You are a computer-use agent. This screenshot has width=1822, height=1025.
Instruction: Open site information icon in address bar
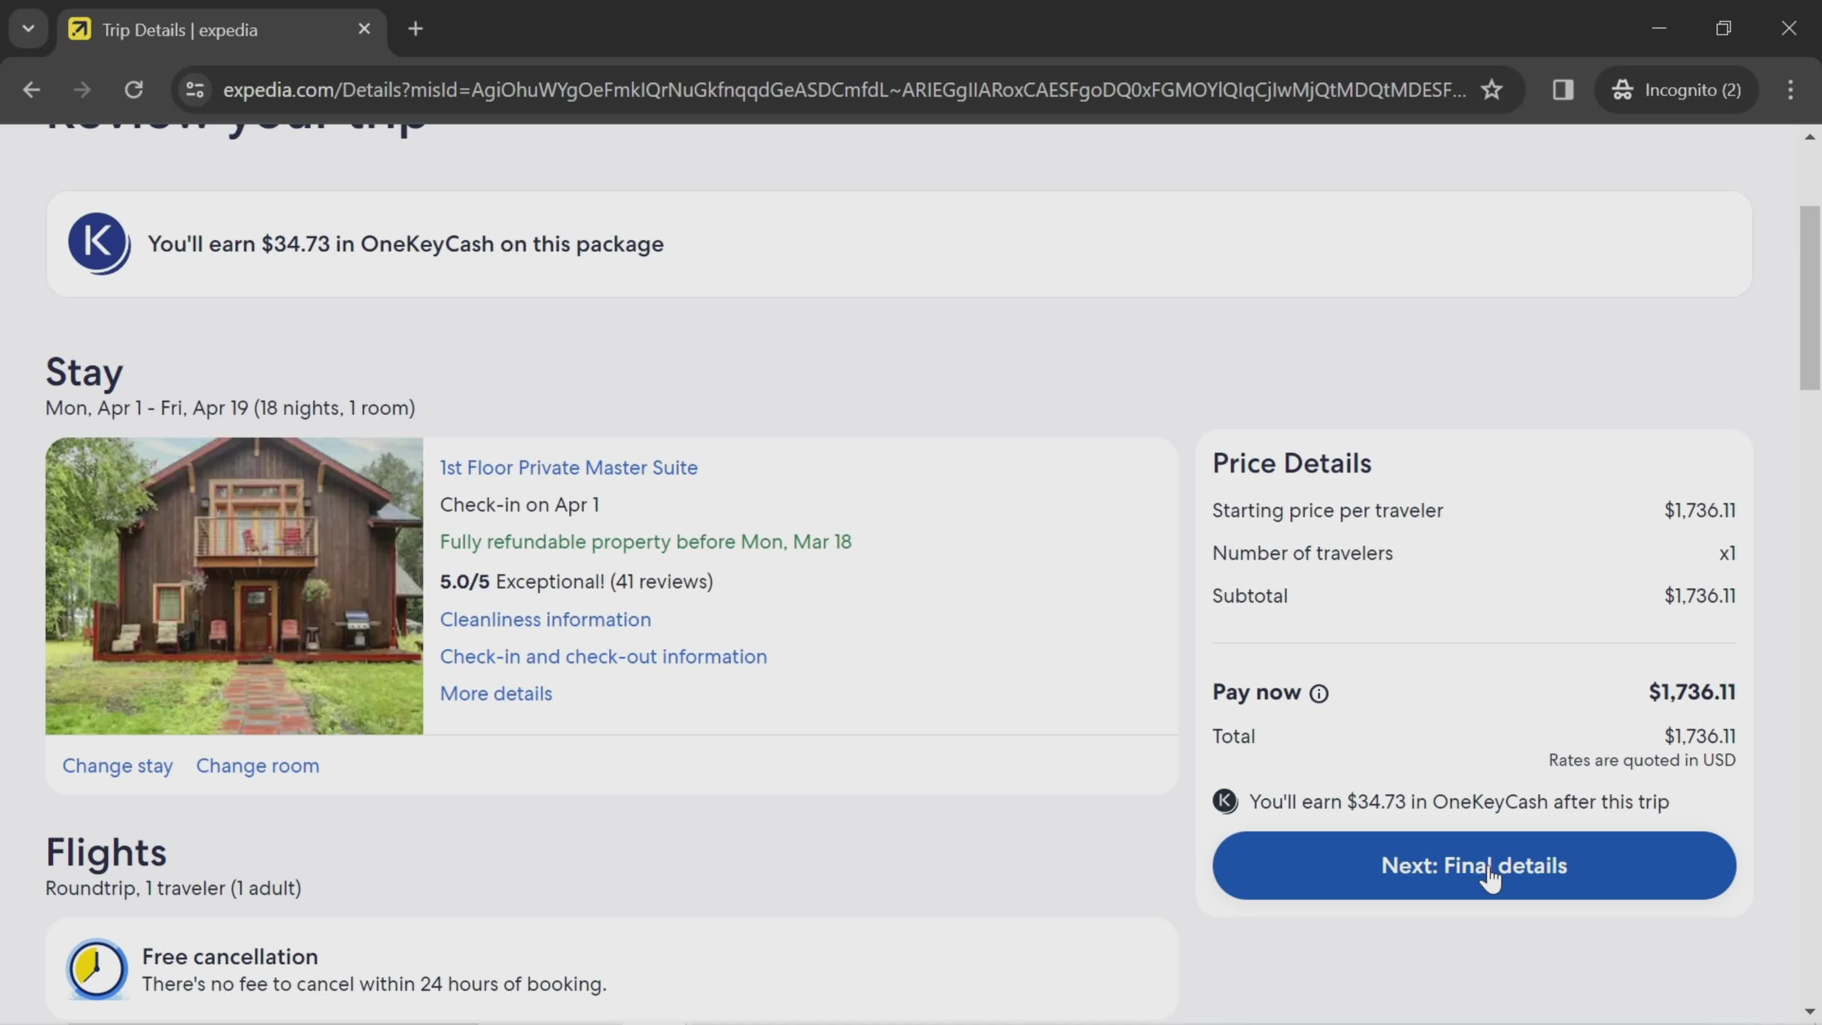(195, 90)
